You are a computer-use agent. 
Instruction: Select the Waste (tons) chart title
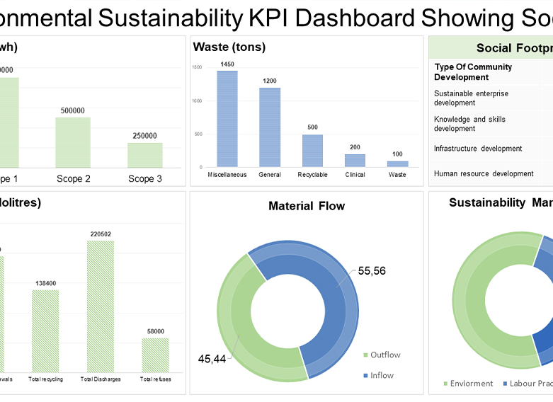(x=229, y=47)
